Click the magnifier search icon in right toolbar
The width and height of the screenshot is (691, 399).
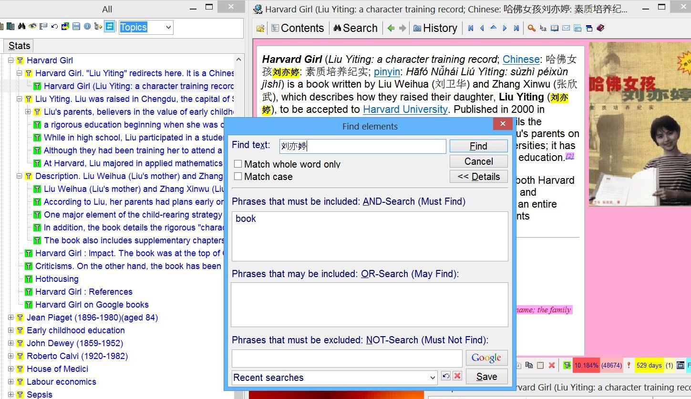click(531, 28)
